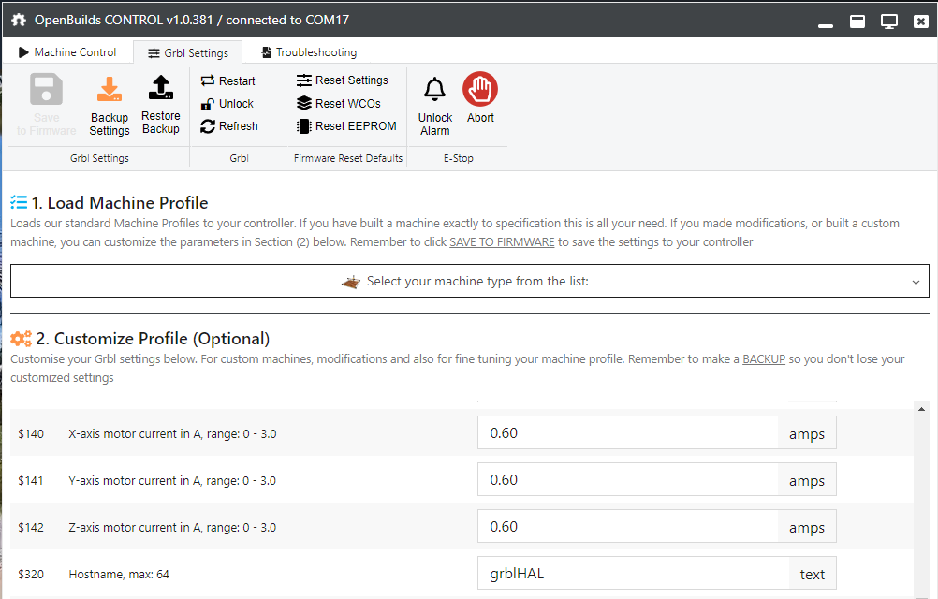Click Unlock in the Grbl group
938x599 pixels.
(227, 104)
